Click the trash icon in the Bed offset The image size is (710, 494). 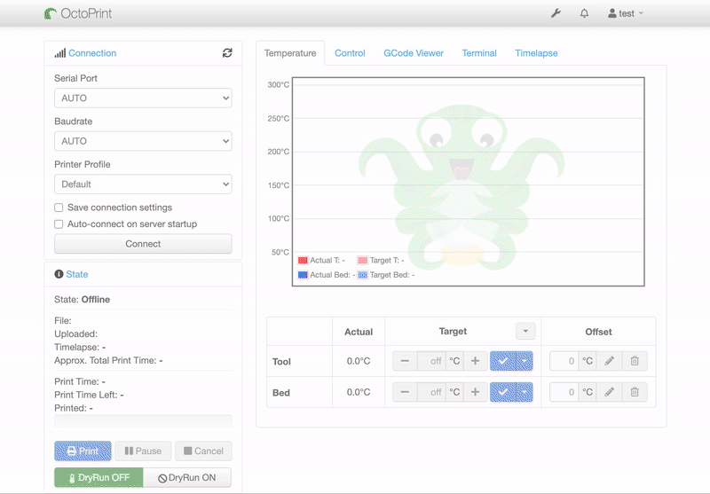point(635,392)
